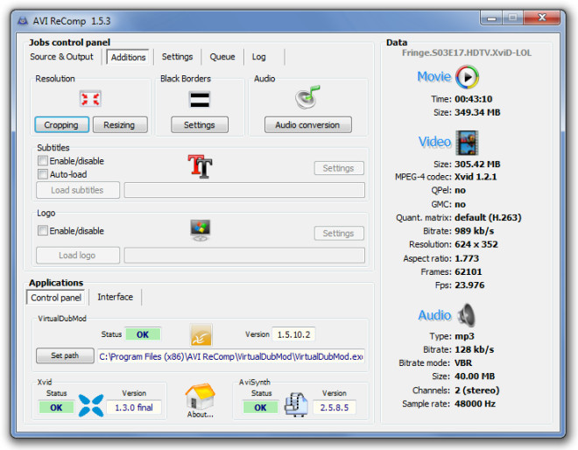The image size is (578, 450).
Task: Click the Cropping button
Action: click(61, 125)
